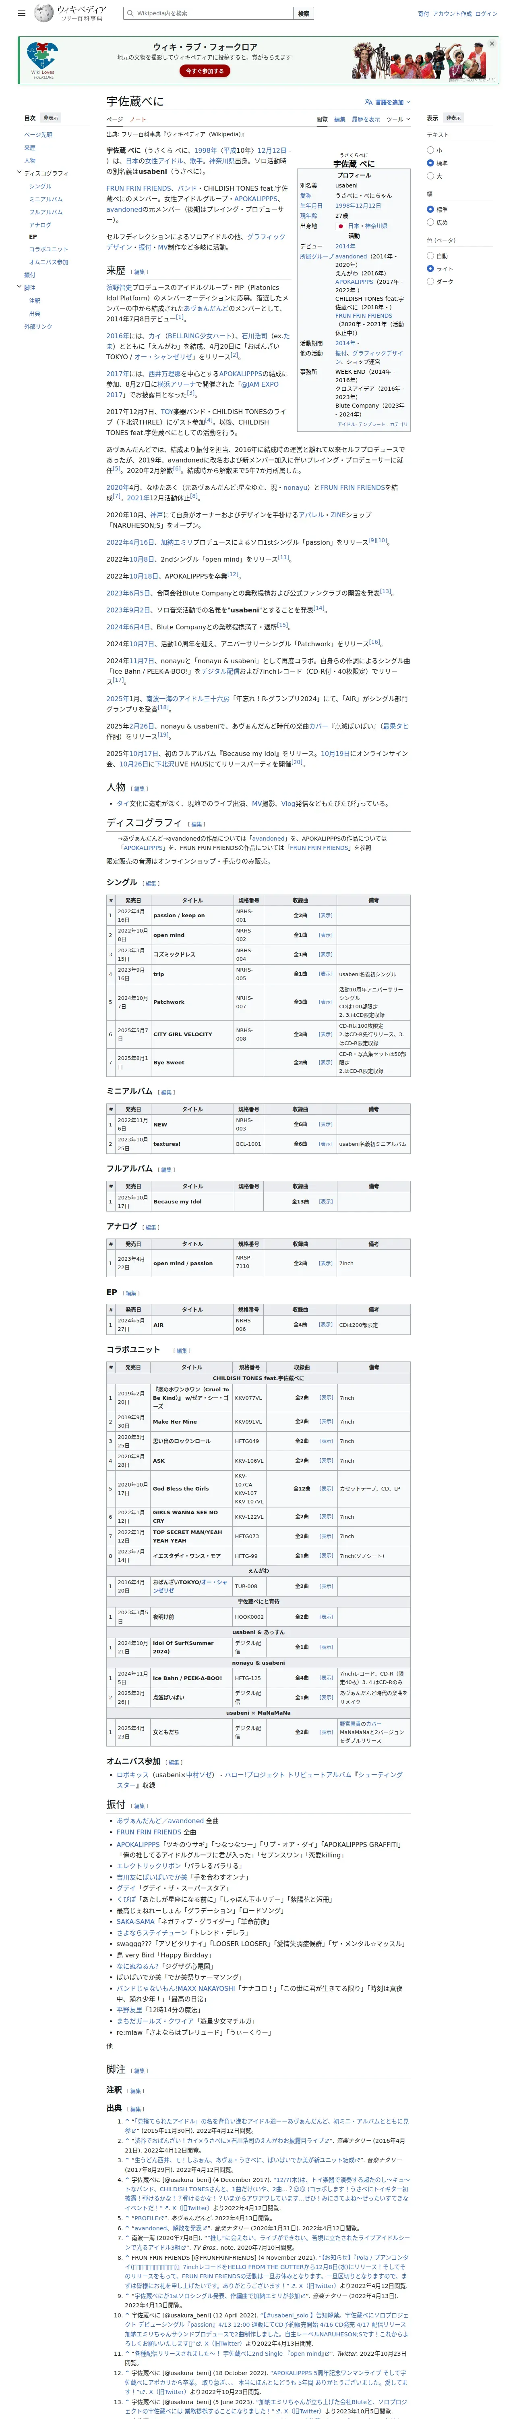Open 履歴を表示 history tab

366,119
